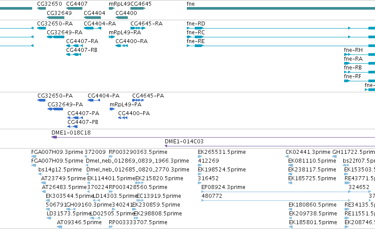Open Dmel_neb_012685_0820_2770.3prime label
Screen dimensions: 375x229
coord(138,170)
